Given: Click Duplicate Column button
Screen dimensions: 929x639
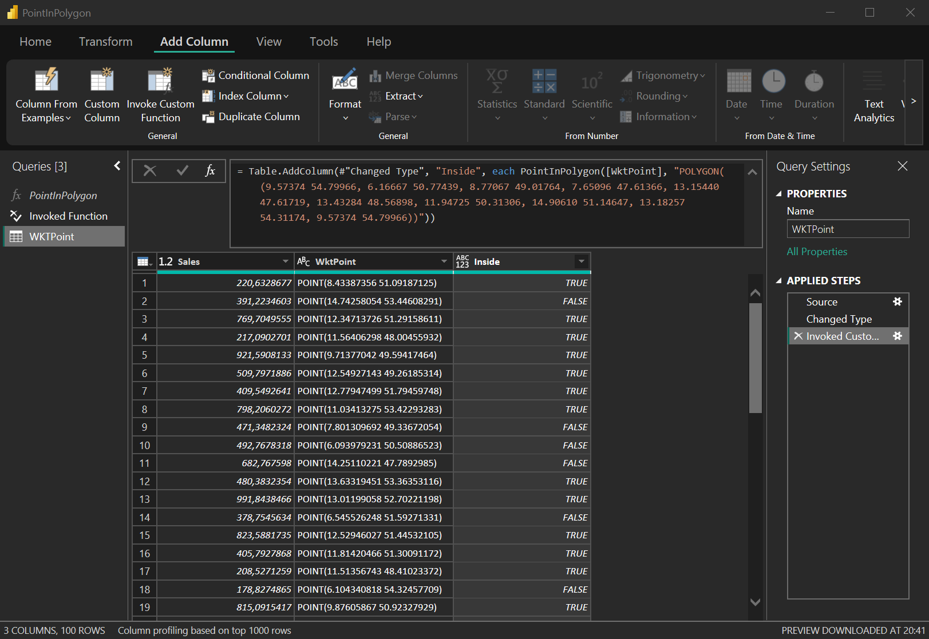Looking at the screenshot, I should click(251, 117).
